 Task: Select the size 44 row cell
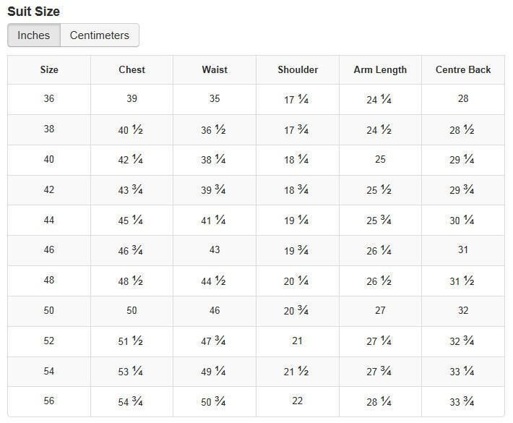[49, 220]
